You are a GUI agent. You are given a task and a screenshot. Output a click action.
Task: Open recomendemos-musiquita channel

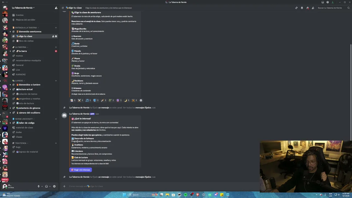point(34,61)
